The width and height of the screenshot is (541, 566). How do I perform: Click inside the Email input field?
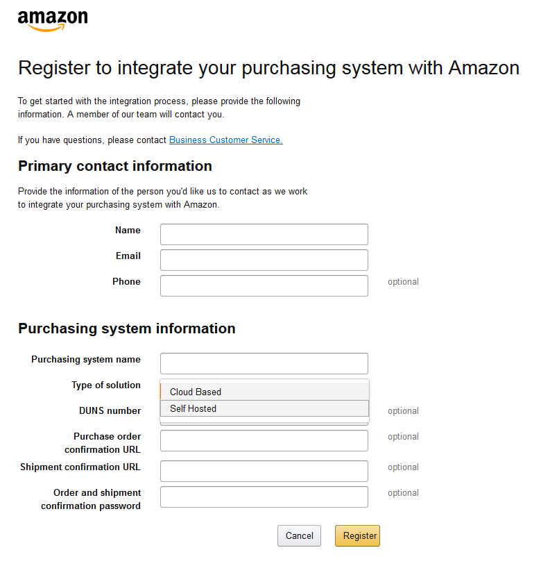pos(264,260)
